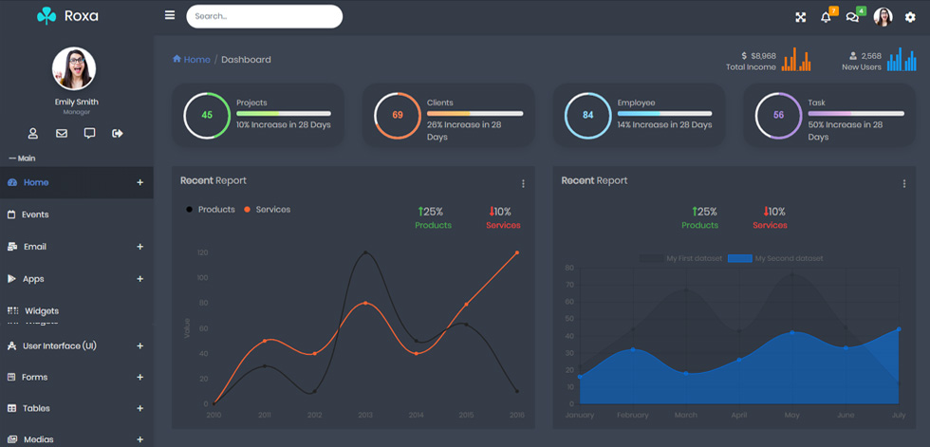This screenshot has width=930, height=447.
Task: Click the Employee progress bar
Action: click(x=665, y=113)
